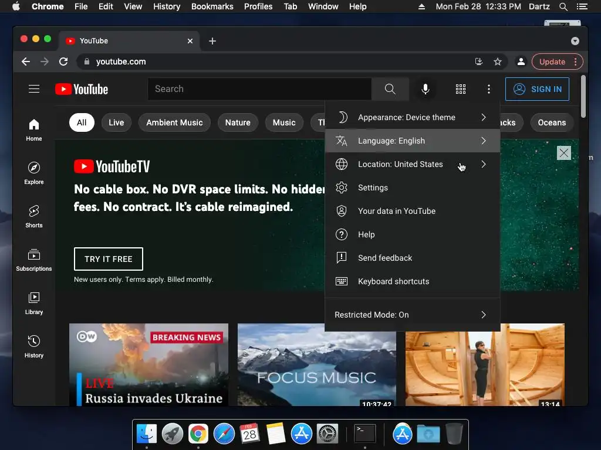The height and width of the screenshot is (450, 601).
Task: Click TRY IT FREE button
Action: pos(109,259)
